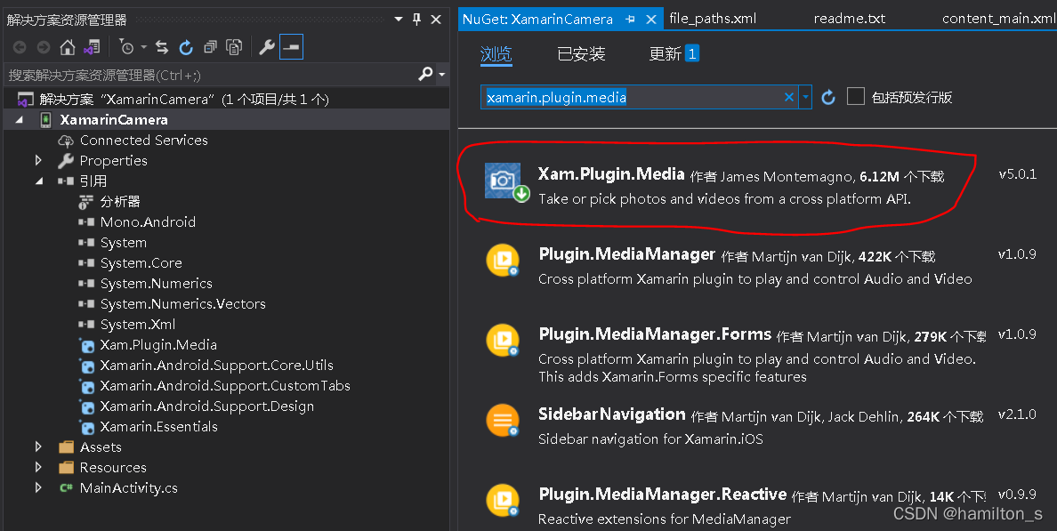Click the Home icon in Solution Explorer toolbar
This screenshot has width=1057, height=531.
[x=68, y=47]
